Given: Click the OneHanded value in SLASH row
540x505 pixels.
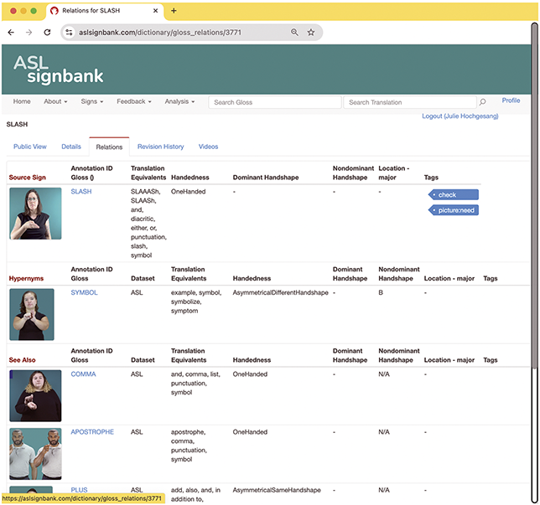Looking at the screenshot, I should 189,192.
